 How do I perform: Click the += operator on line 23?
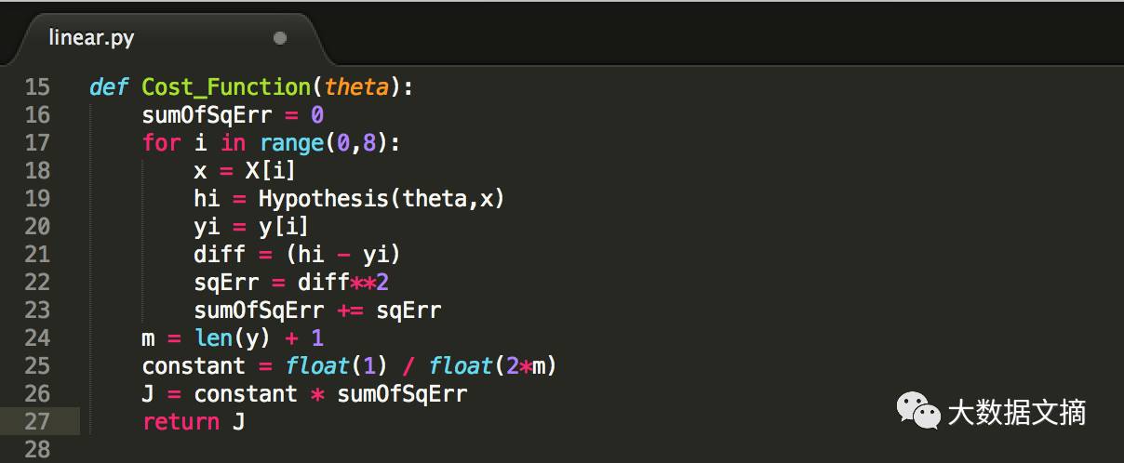[x=350, y=311]
